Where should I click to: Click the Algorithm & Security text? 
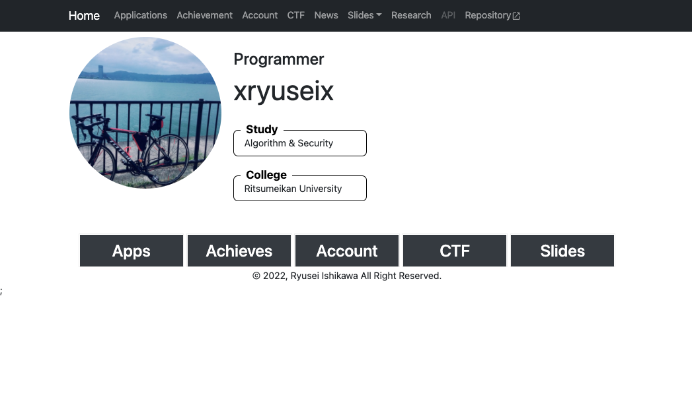289,143
